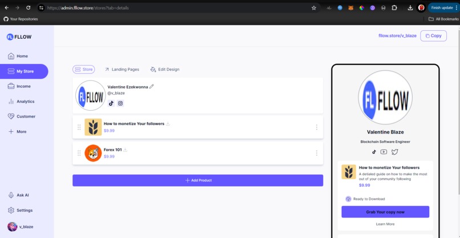
Task: Bookmark page with star icon
Action: pyautogui.click(x=313, y=8)
